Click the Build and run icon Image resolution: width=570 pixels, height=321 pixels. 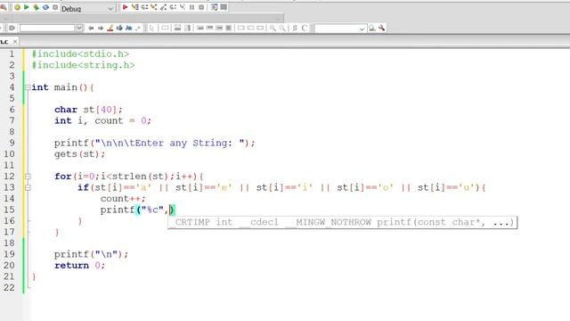pyautogui.click(x=36, y=7)
